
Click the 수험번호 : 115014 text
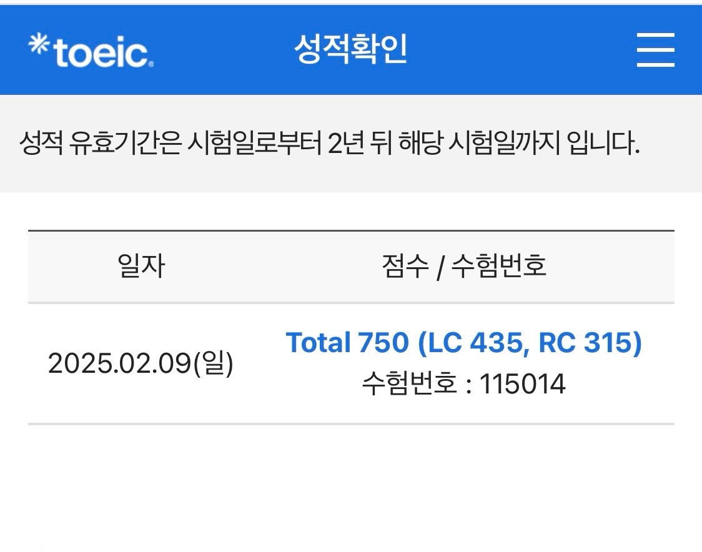(464, 383)
